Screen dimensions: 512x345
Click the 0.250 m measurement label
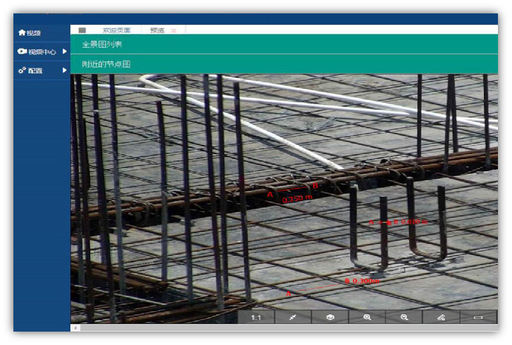click(x=297, y=199)
